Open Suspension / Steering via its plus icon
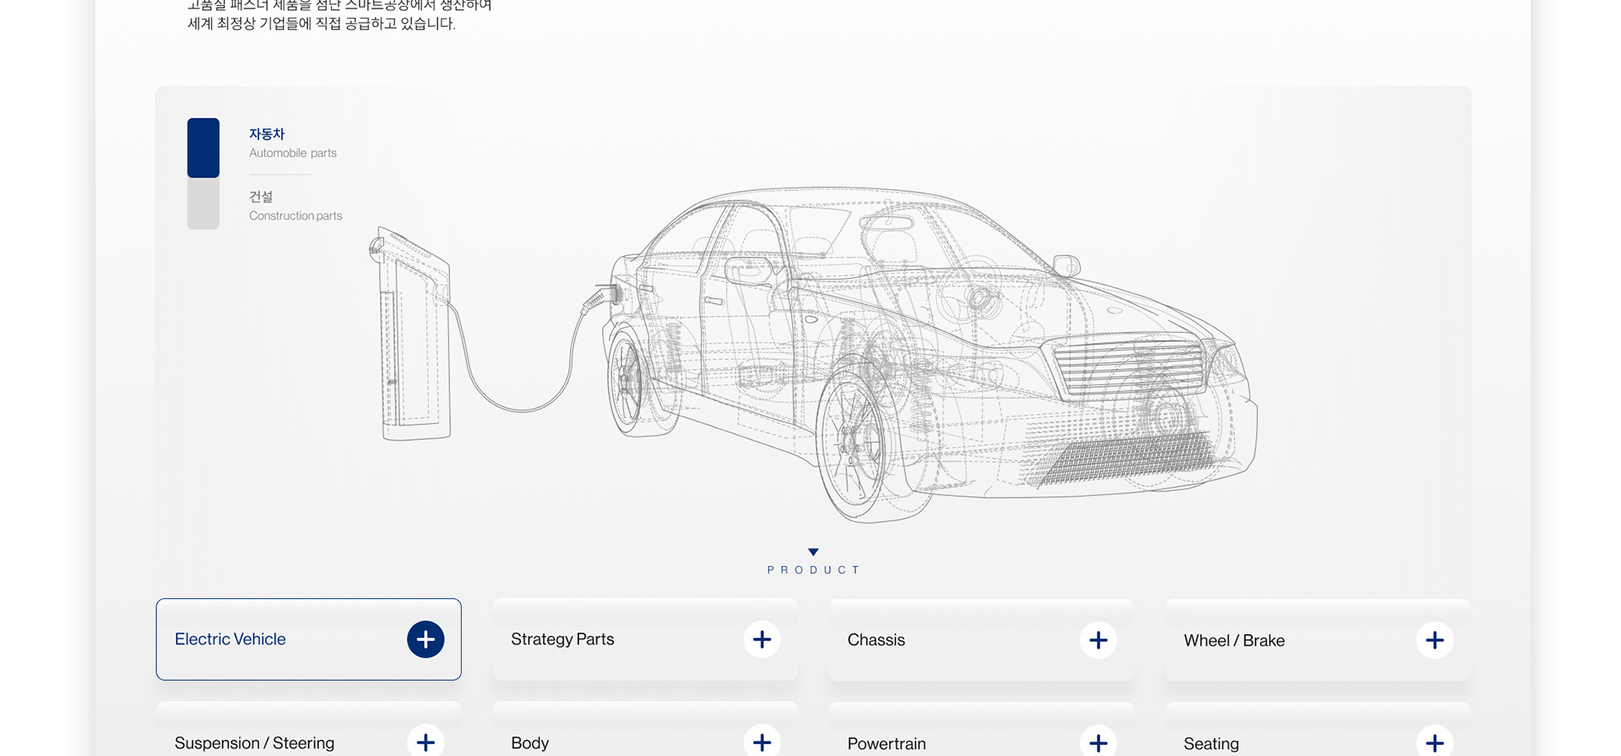 coord(426,742)
